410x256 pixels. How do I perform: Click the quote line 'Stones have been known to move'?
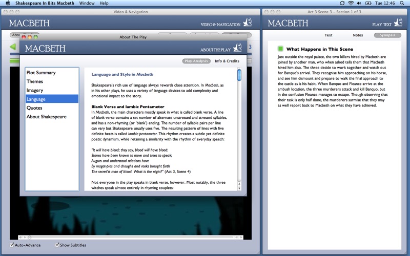pos(132,156)
